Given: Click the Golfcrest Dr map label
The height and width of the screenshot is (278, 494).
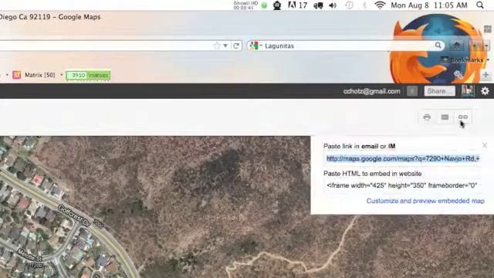Looking at the screenshot, I should (74, 216).
